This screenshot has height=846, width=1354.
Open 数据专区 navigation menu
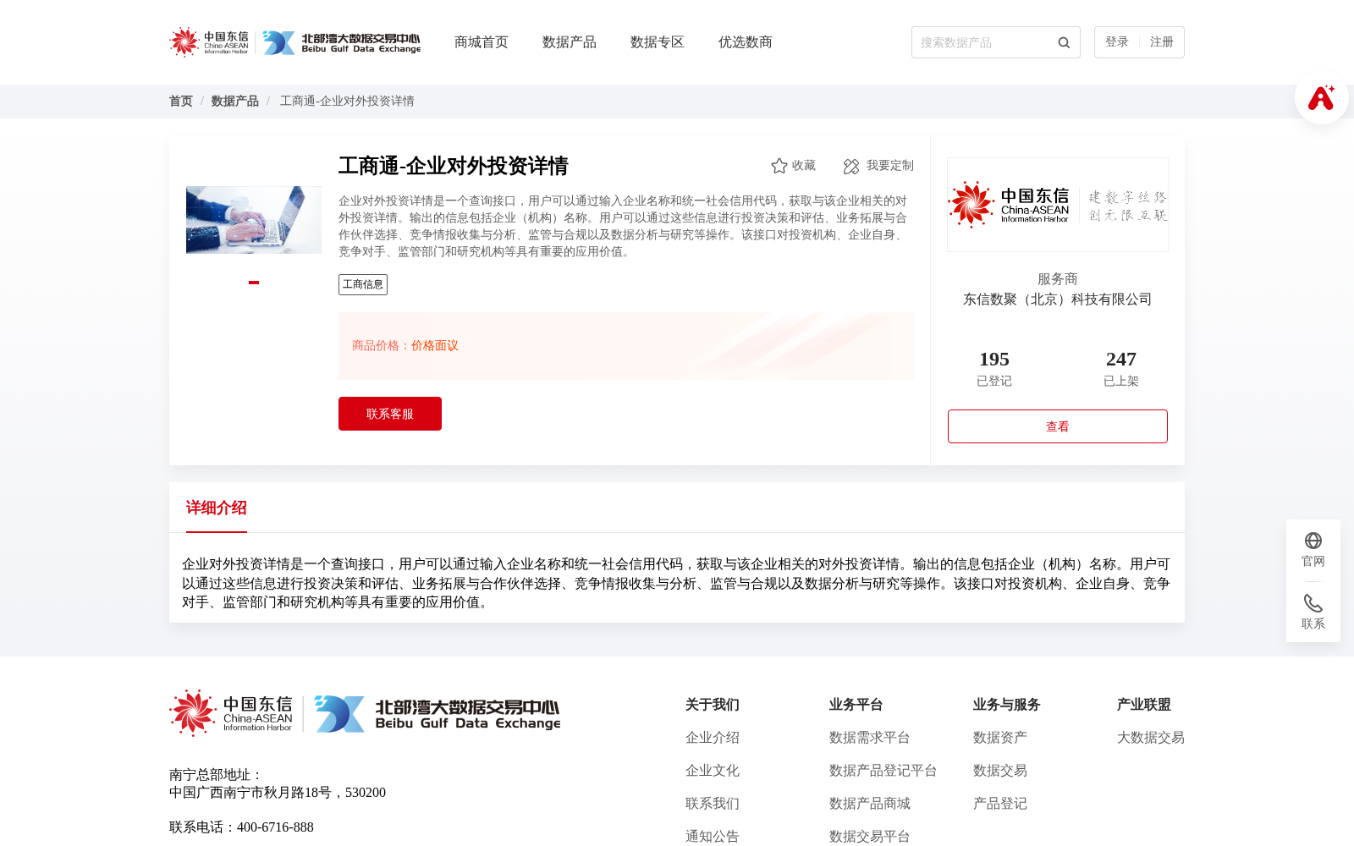658,42
